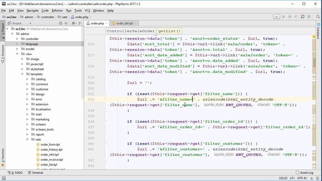
Task: Expand the model folder
Action: [17, 49]
